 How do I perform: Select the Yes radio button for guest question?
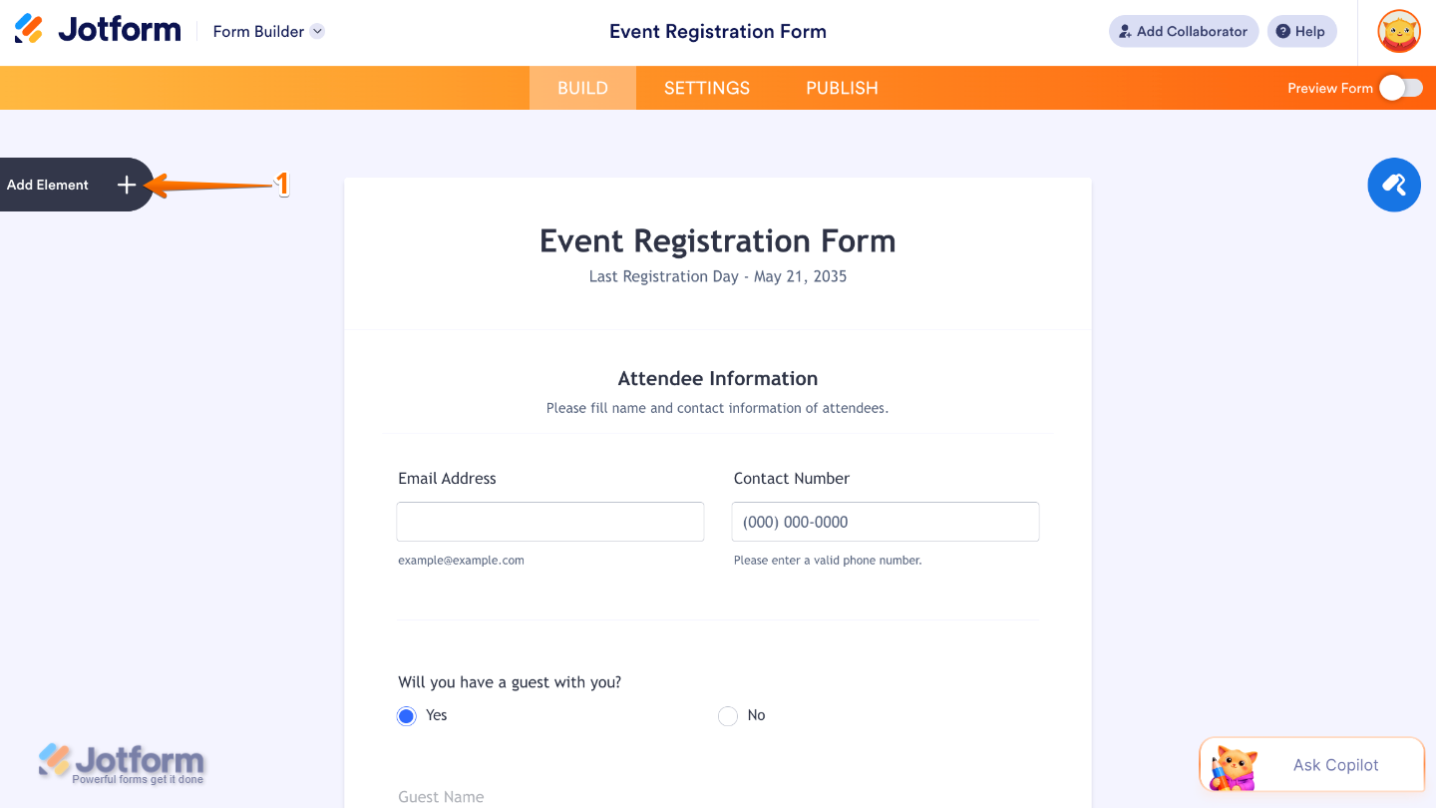[406, 715]
